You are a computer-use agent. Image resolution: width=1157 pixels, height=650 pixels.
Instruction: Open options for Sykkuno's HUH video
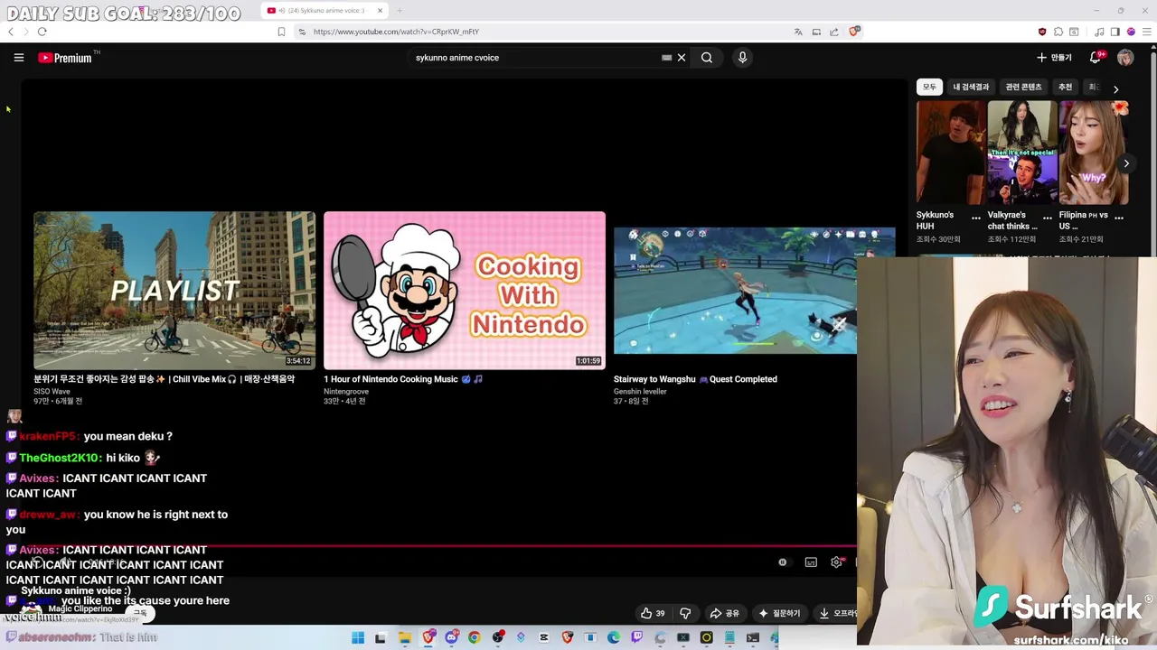point(975,218)
